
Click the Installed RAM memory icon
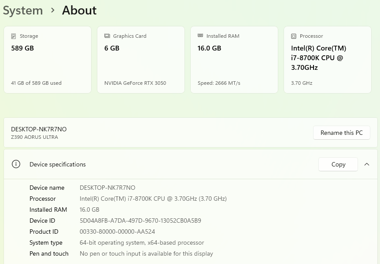click(200, 36)
